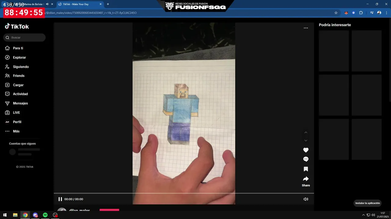The image size is (391, 219).
Task: Mute the Marina de Bolivia tab audio
Action: pos(47,4)
